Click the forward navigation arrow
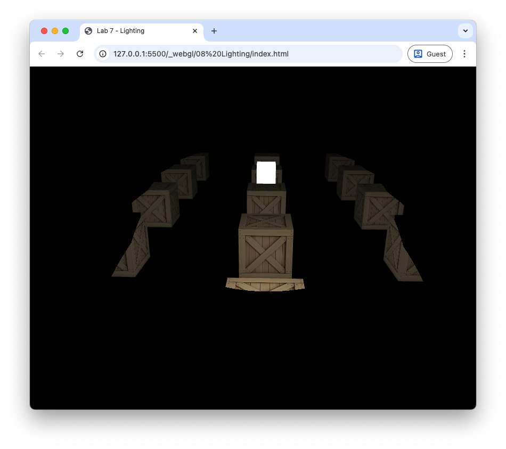The height and width of the screenshot is (449, 506). tap(61, 54)
